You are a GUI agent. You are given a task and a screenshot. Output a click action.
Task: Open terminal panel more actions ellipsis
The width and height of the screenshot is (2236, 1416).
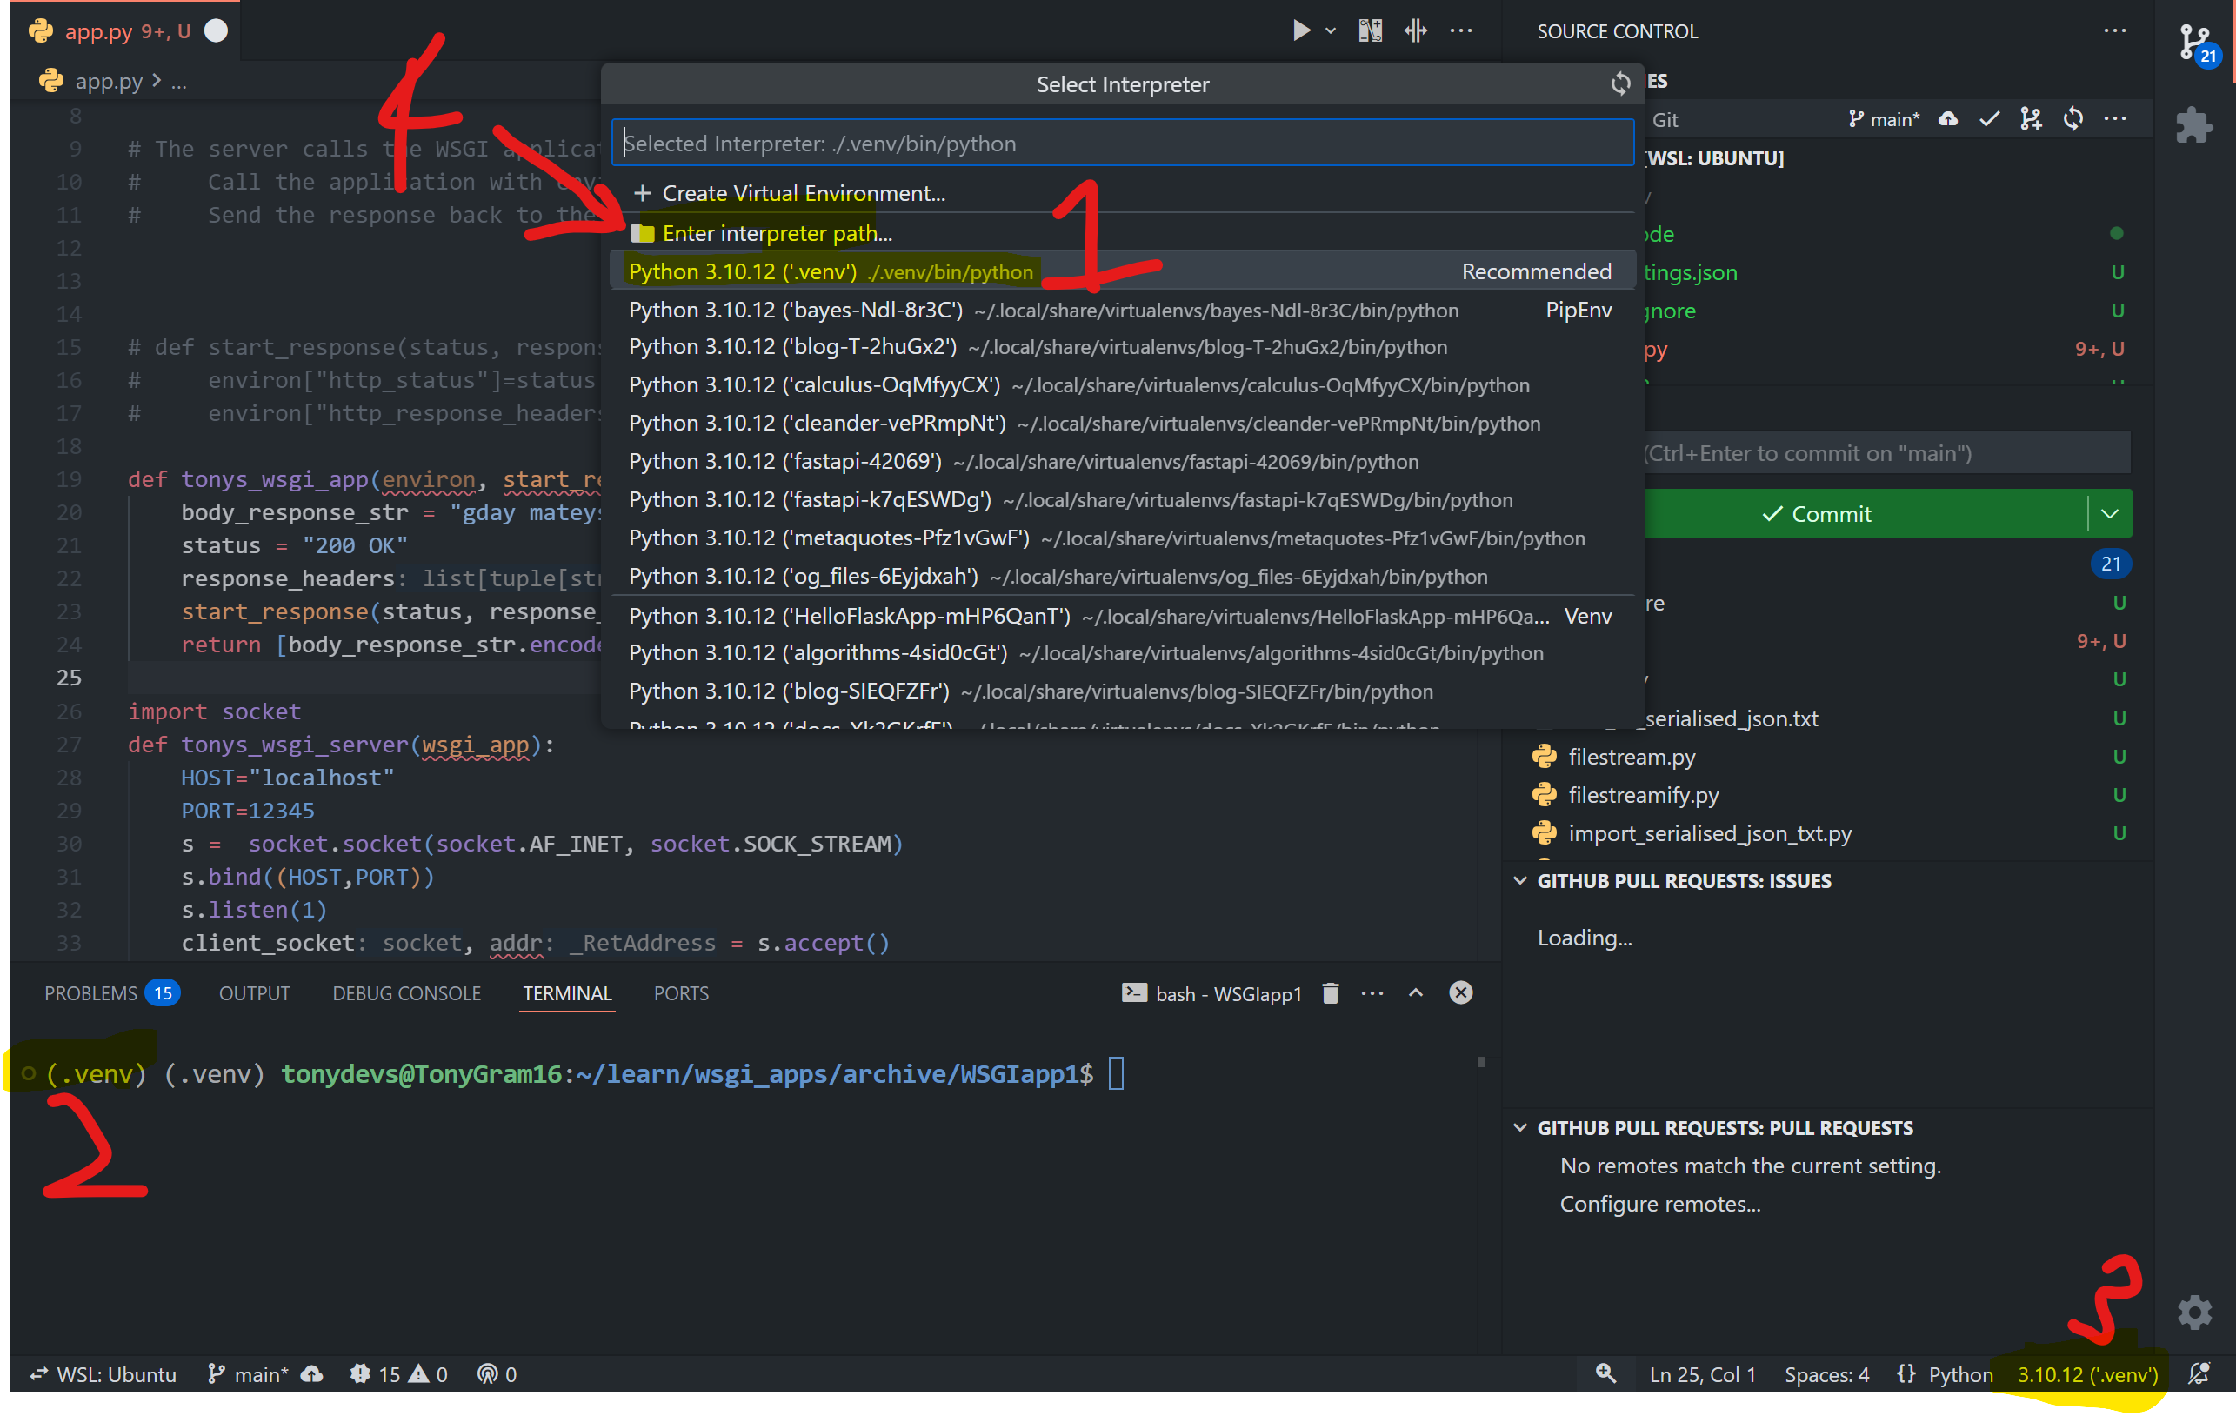1372,993
